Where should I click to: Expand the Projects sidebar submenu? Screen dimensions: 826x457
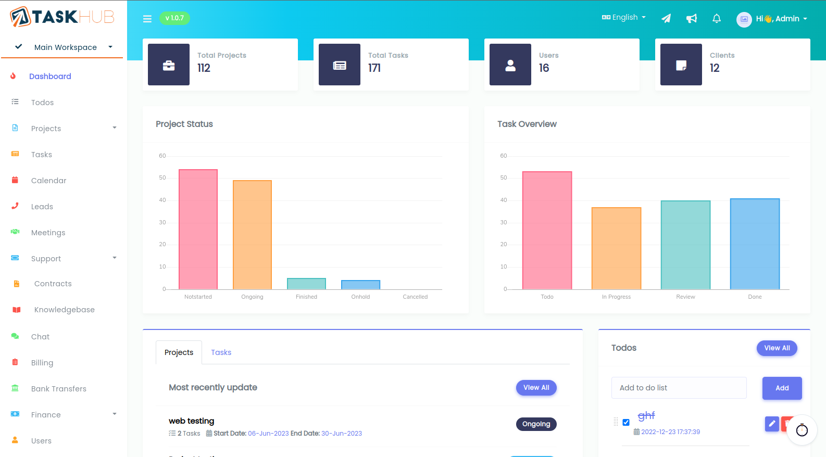click(x=64, y=128)
